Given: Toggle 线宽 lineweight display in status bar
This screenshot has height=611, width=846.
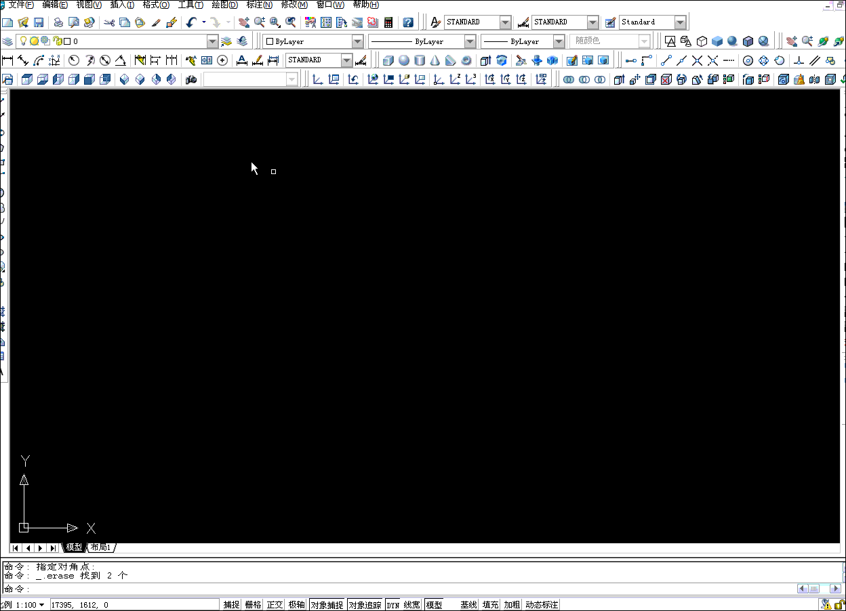Looking at the screenshot, I should point(412,604).
